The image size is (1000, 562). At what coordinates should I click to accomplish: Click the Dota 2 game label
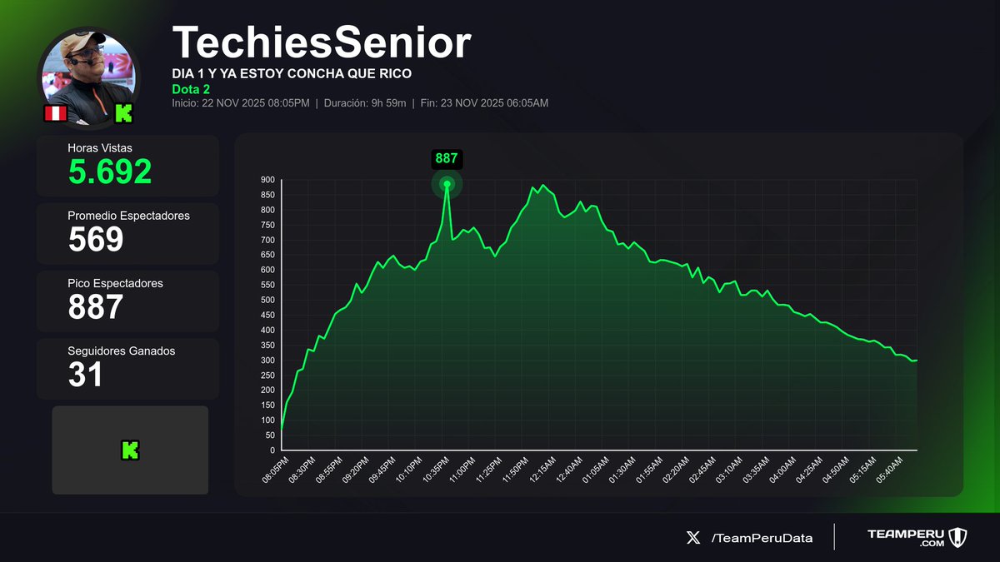(192, 89)
